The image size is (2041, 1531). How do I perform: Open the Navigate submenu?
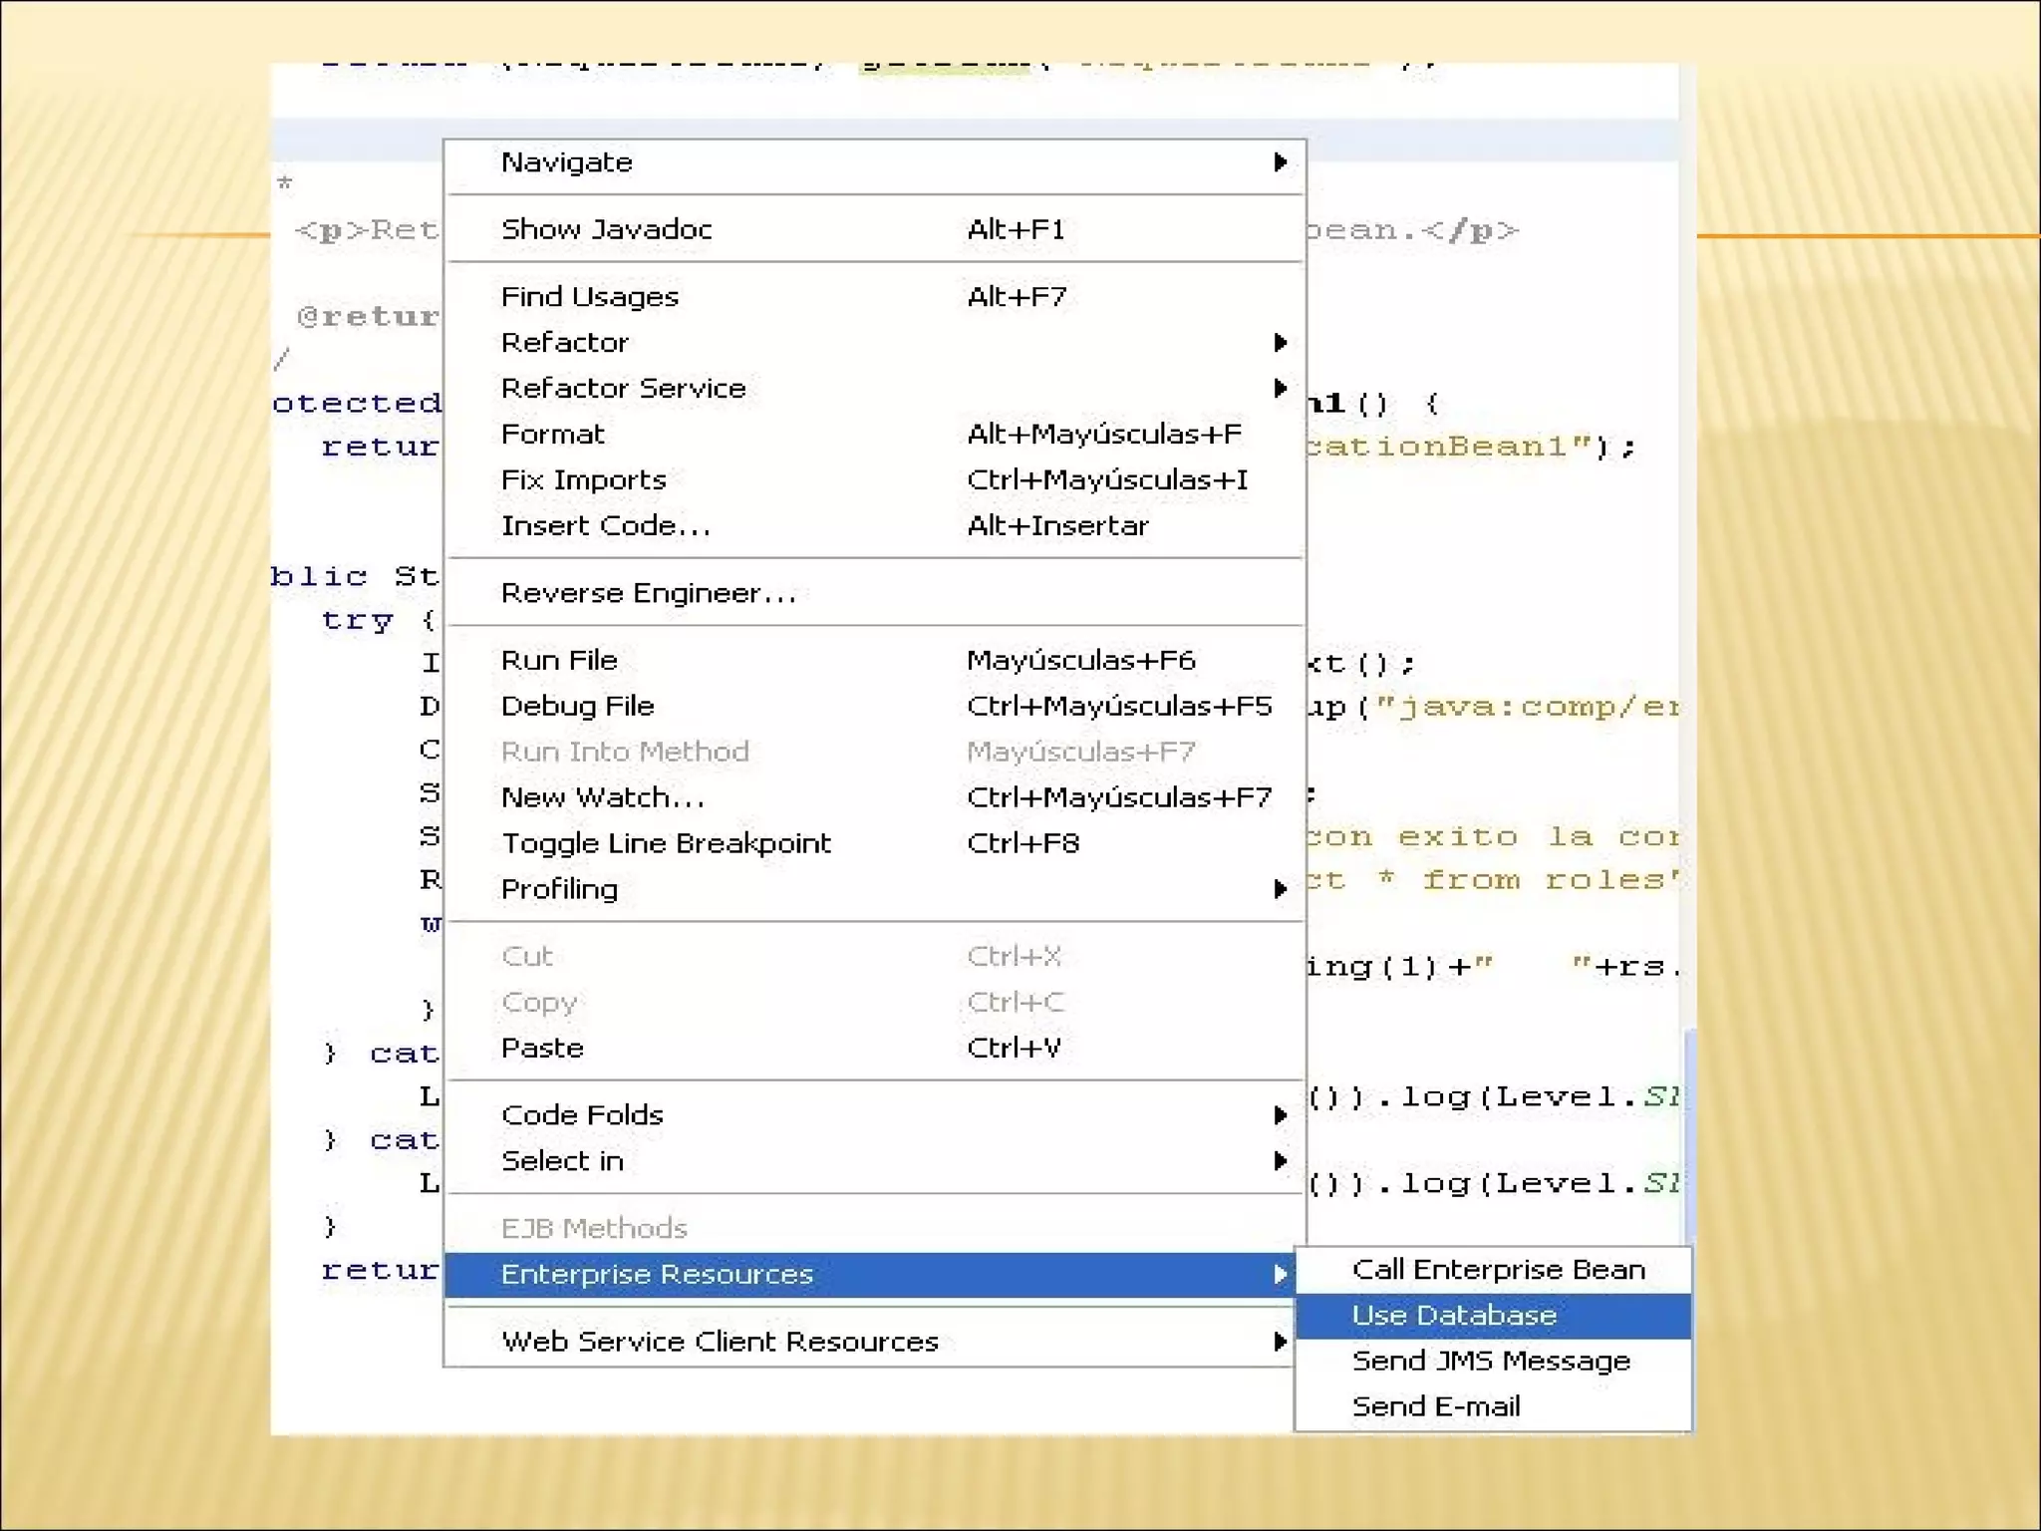566,162
